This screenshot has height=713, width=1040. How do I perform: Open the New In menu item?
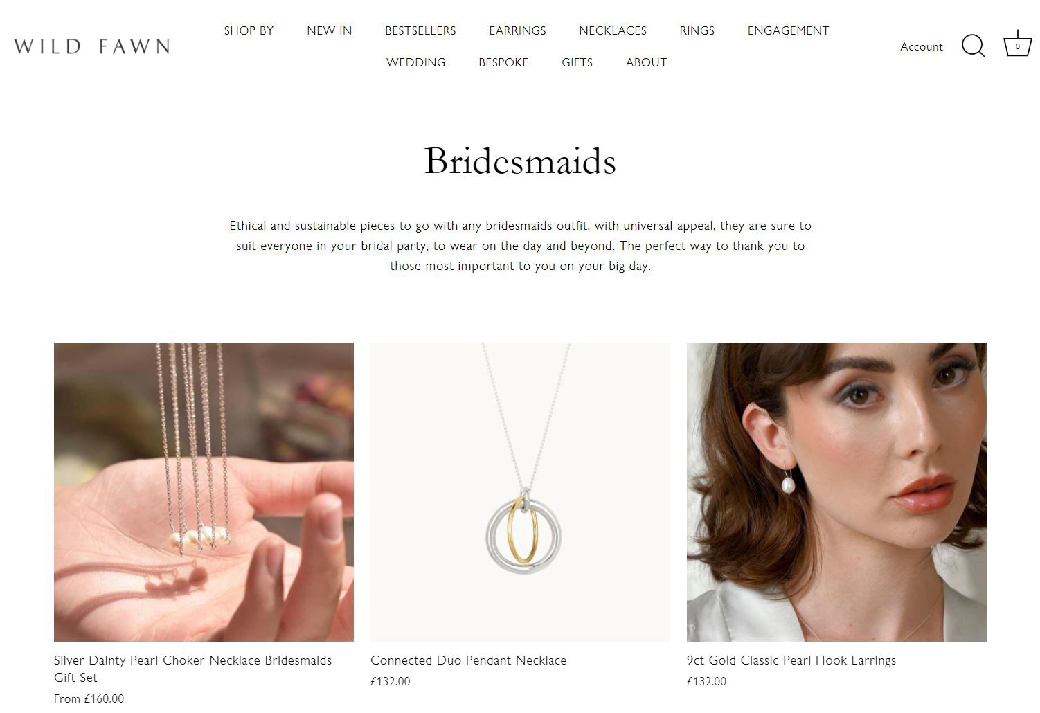pos(329,30)
